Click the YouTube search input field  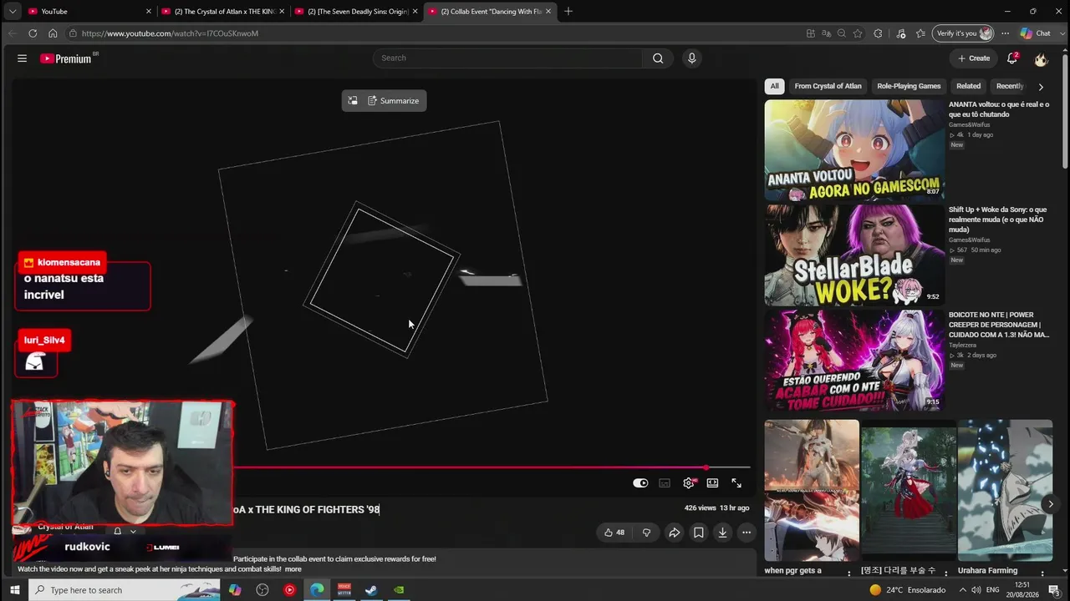coord(507,58)
